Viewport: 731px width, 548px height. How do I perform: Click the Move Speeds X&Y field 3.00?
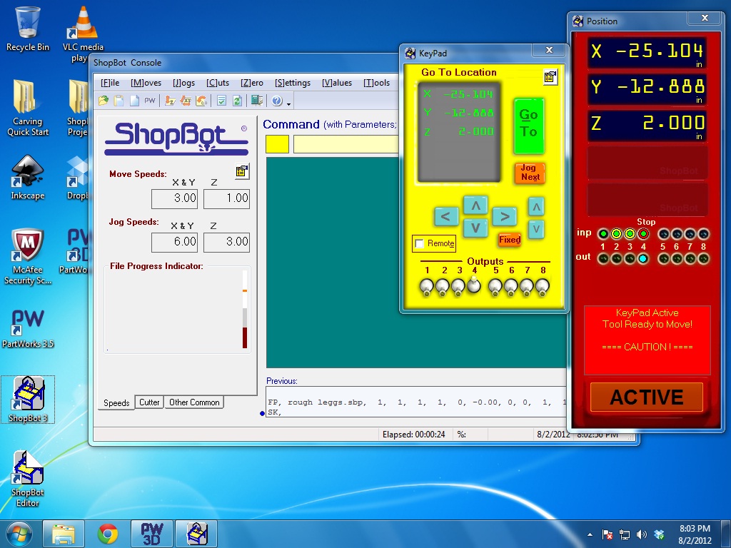[x=174, y=198]
